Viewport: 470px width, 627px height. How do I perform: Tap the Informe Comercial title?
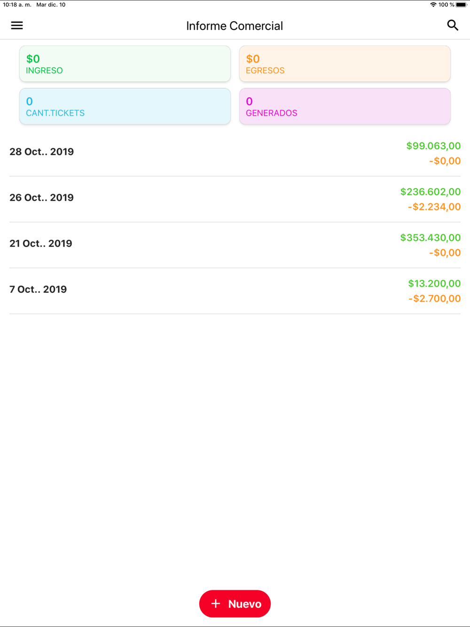point(235,26)
